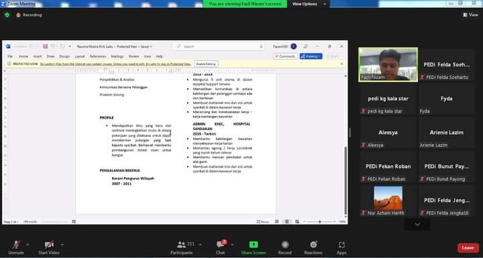Click Word's Search box
The width and height of the screenshot is (483, 258).
click(219, 46)
